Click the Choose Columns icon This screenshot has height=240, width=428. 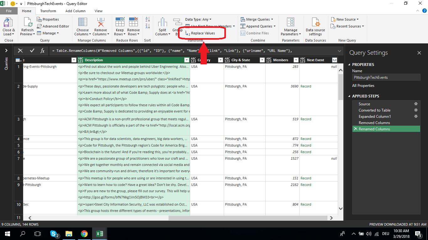tap(82, 22)
